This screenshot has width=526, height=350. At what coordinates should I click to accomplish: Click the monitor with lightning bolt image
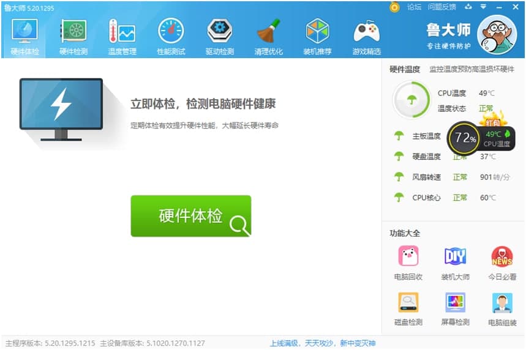[61, 110]
